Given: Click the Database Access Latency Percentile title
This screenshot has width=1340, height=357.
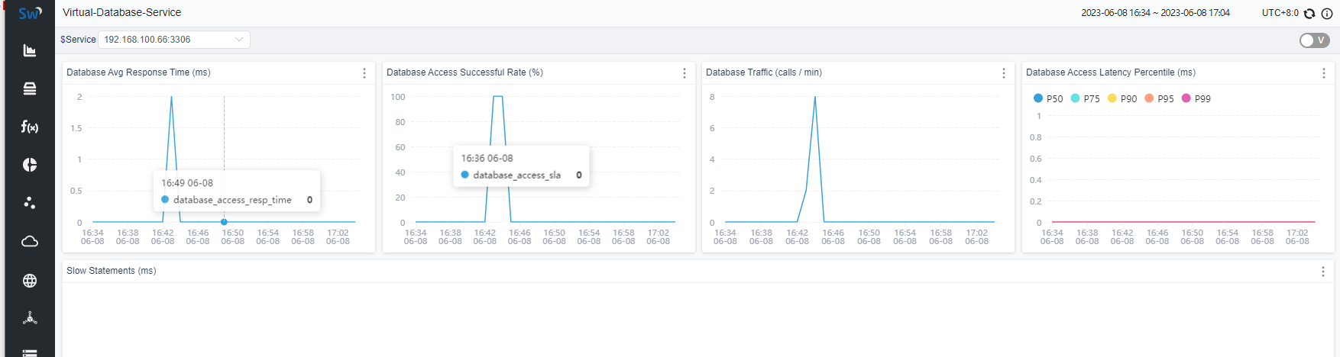Looking at the screenshot, I should click(1111, 72).
